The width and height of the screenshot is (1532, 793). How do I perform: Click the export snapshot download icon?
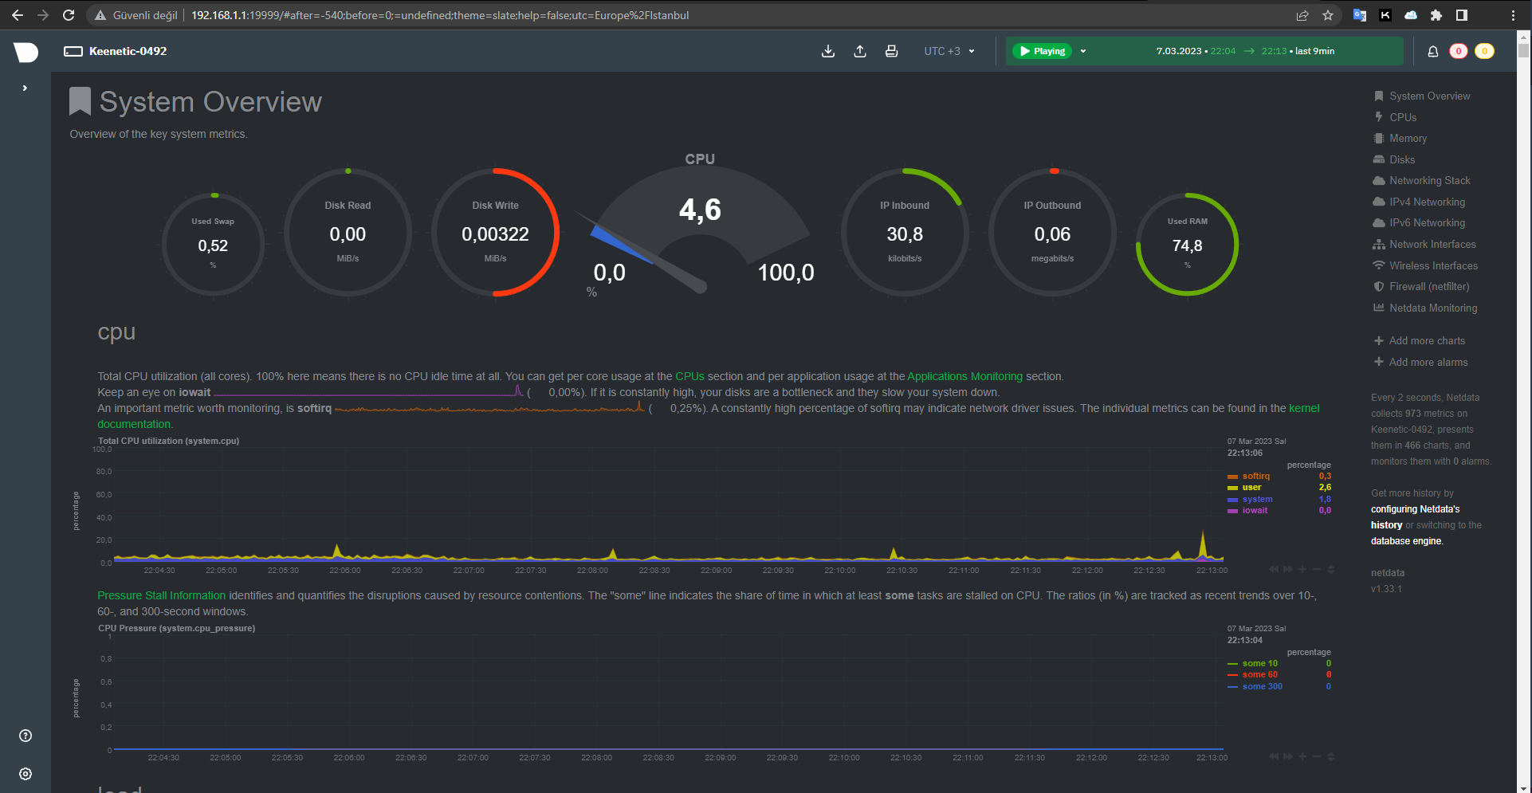(x=828, y=51)
